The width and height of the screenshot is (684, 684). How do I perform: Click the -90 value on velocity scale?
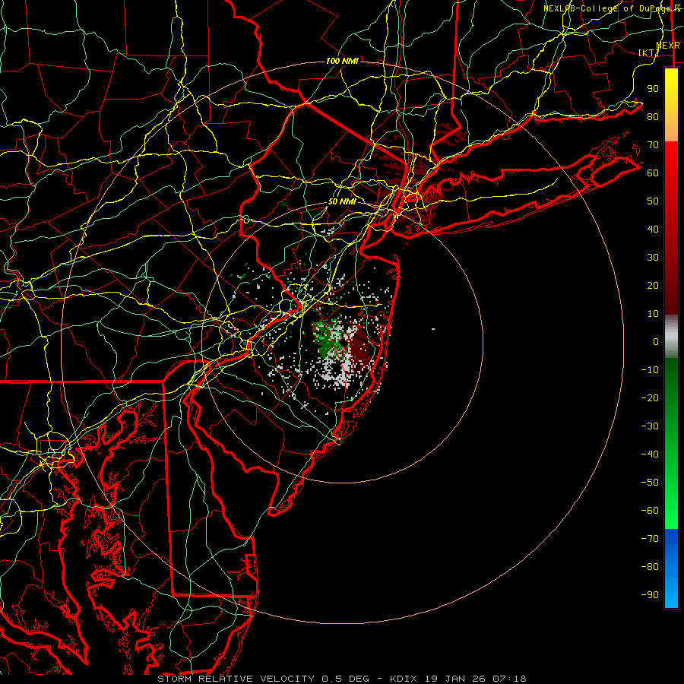coord(650,595)
